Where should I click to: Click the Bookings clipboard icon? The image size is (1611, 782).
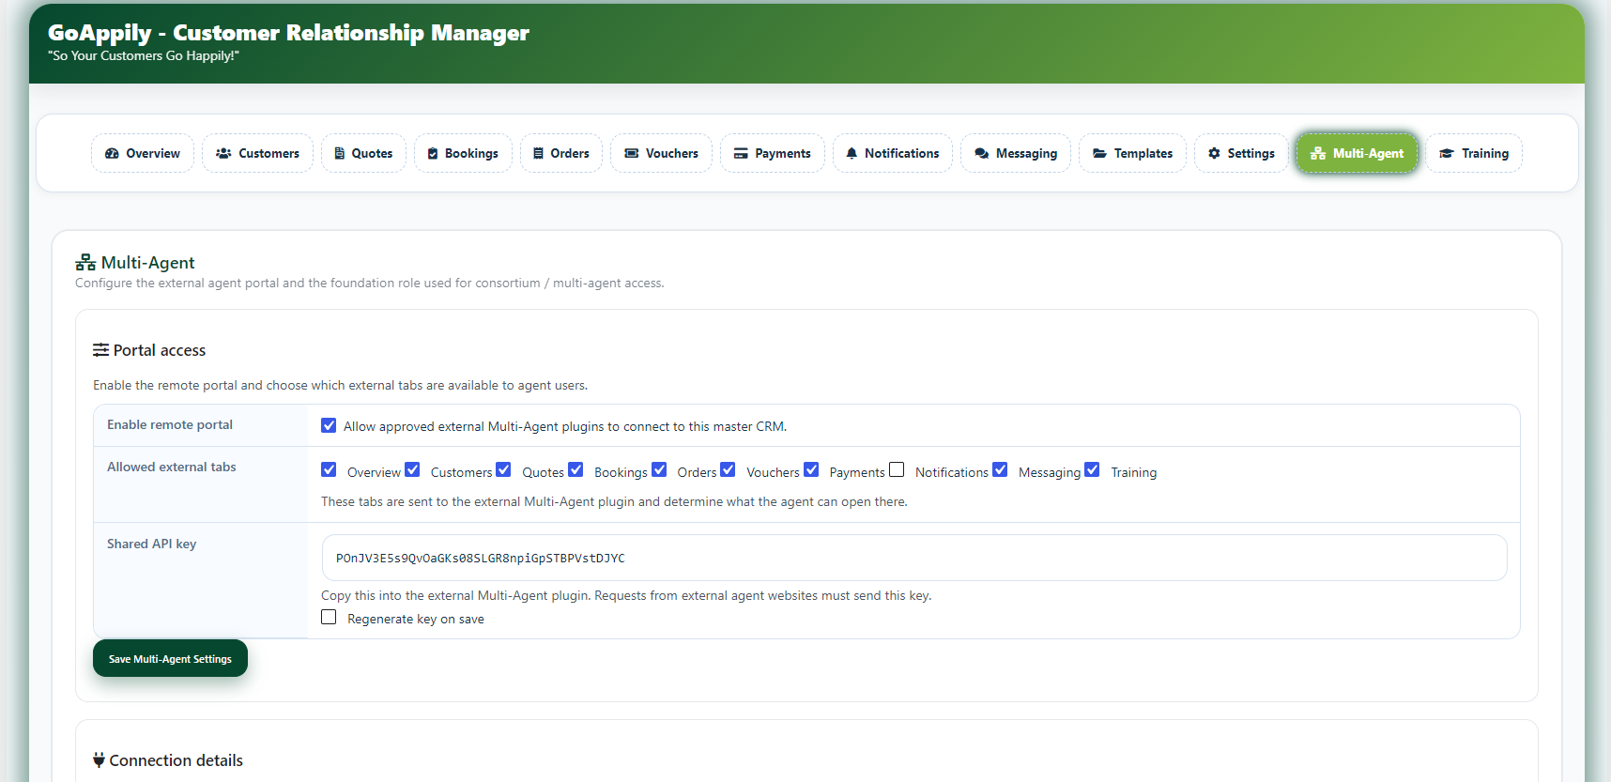click(x=433, y=153)
